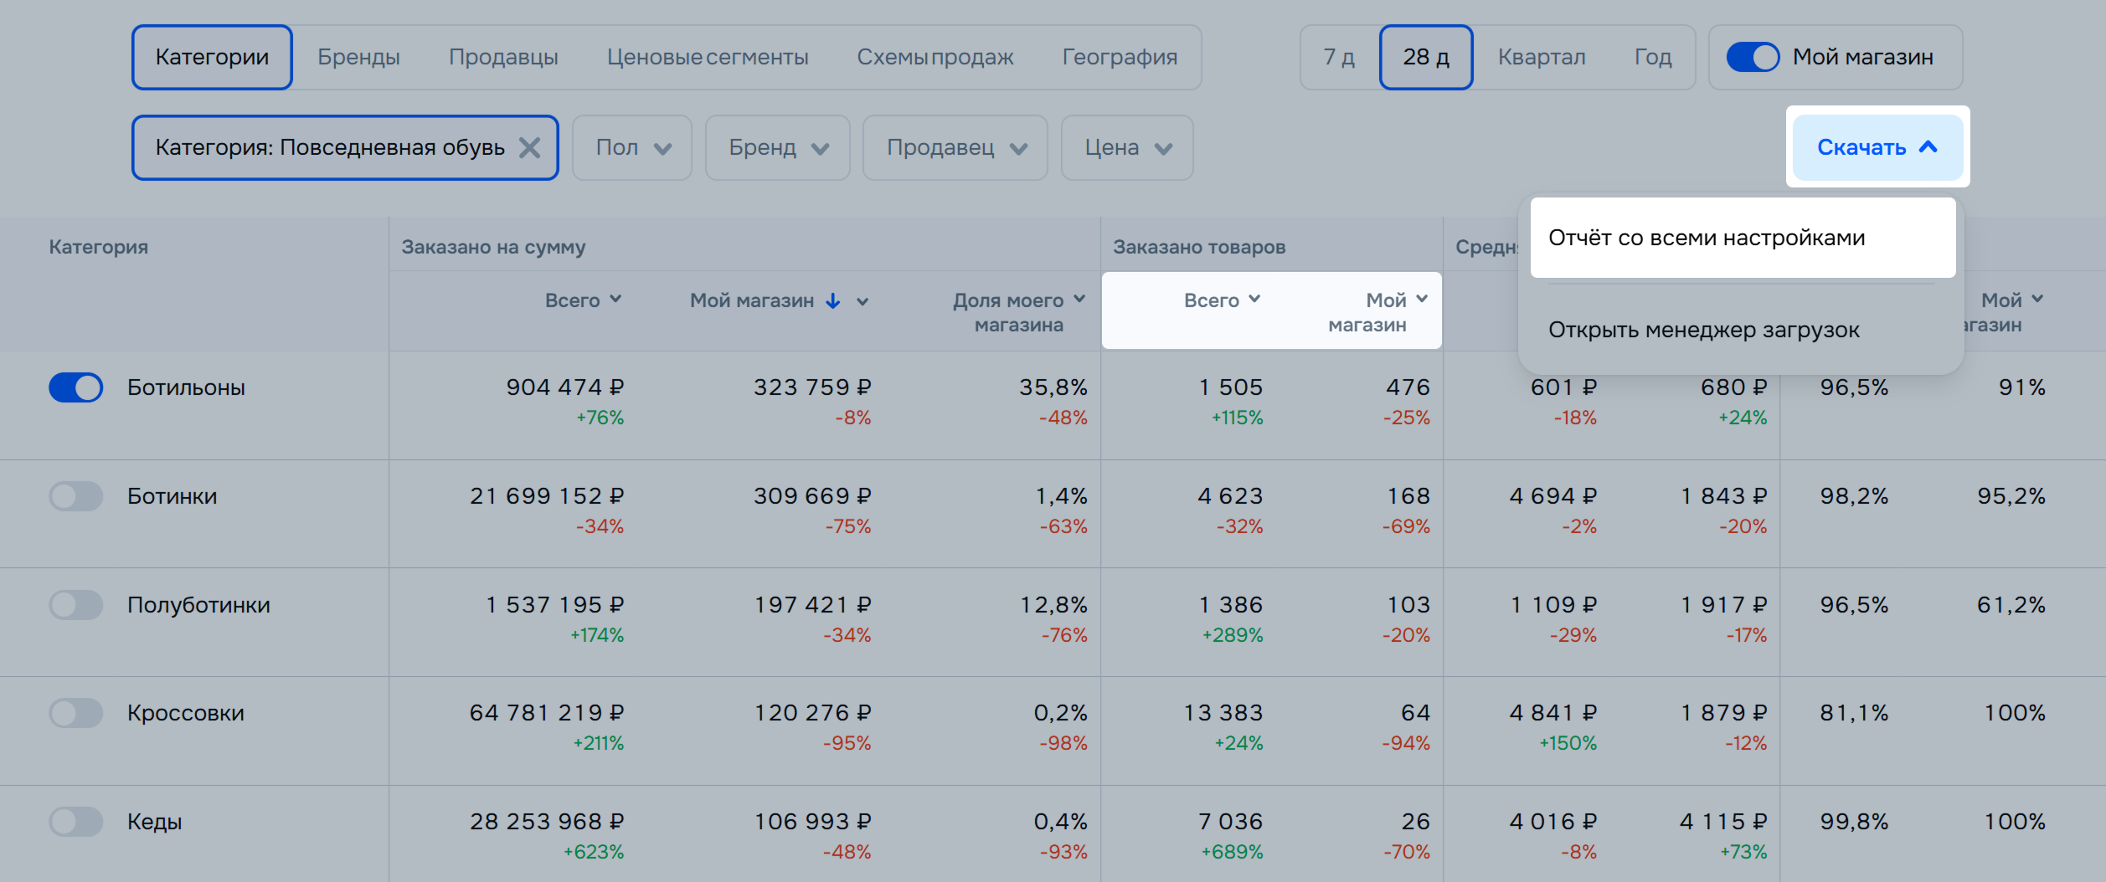Click chevron beside Доля моего магазина header
The image size is (2106, 882).
pos(1079,300)
